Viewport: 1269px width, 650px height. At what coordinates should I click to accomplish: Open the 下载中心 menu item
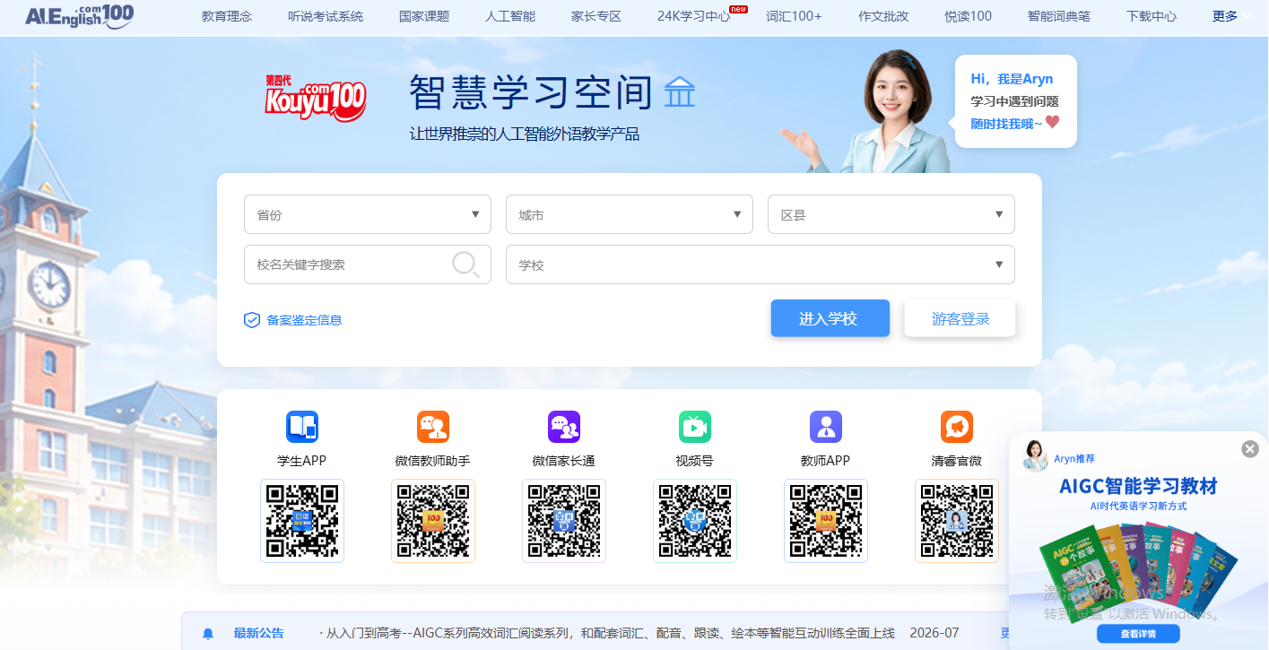click(x=1152, y=16)
